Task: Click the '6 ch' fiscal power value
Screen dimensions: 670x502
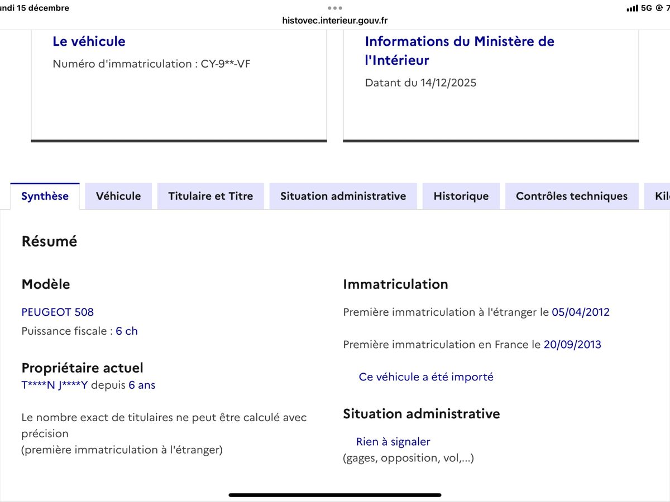Action: point(127,331)
